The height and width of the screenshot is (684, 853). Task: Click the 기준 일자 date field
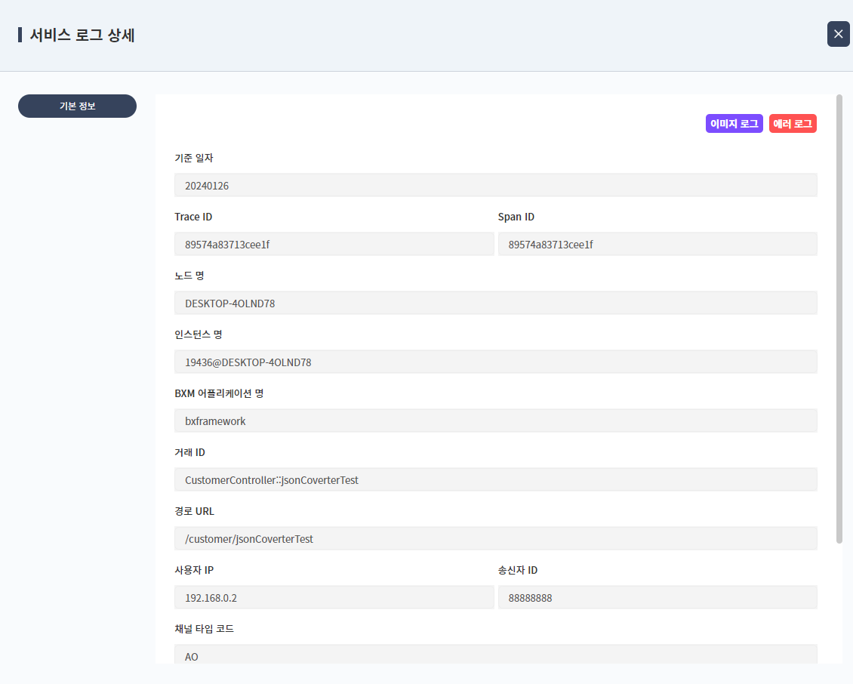pos(496,185)
